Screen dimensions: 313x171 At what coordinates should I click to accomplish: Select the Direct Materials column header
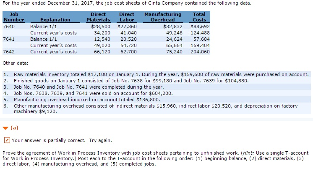pyautogui.click(x=98, y=17)
